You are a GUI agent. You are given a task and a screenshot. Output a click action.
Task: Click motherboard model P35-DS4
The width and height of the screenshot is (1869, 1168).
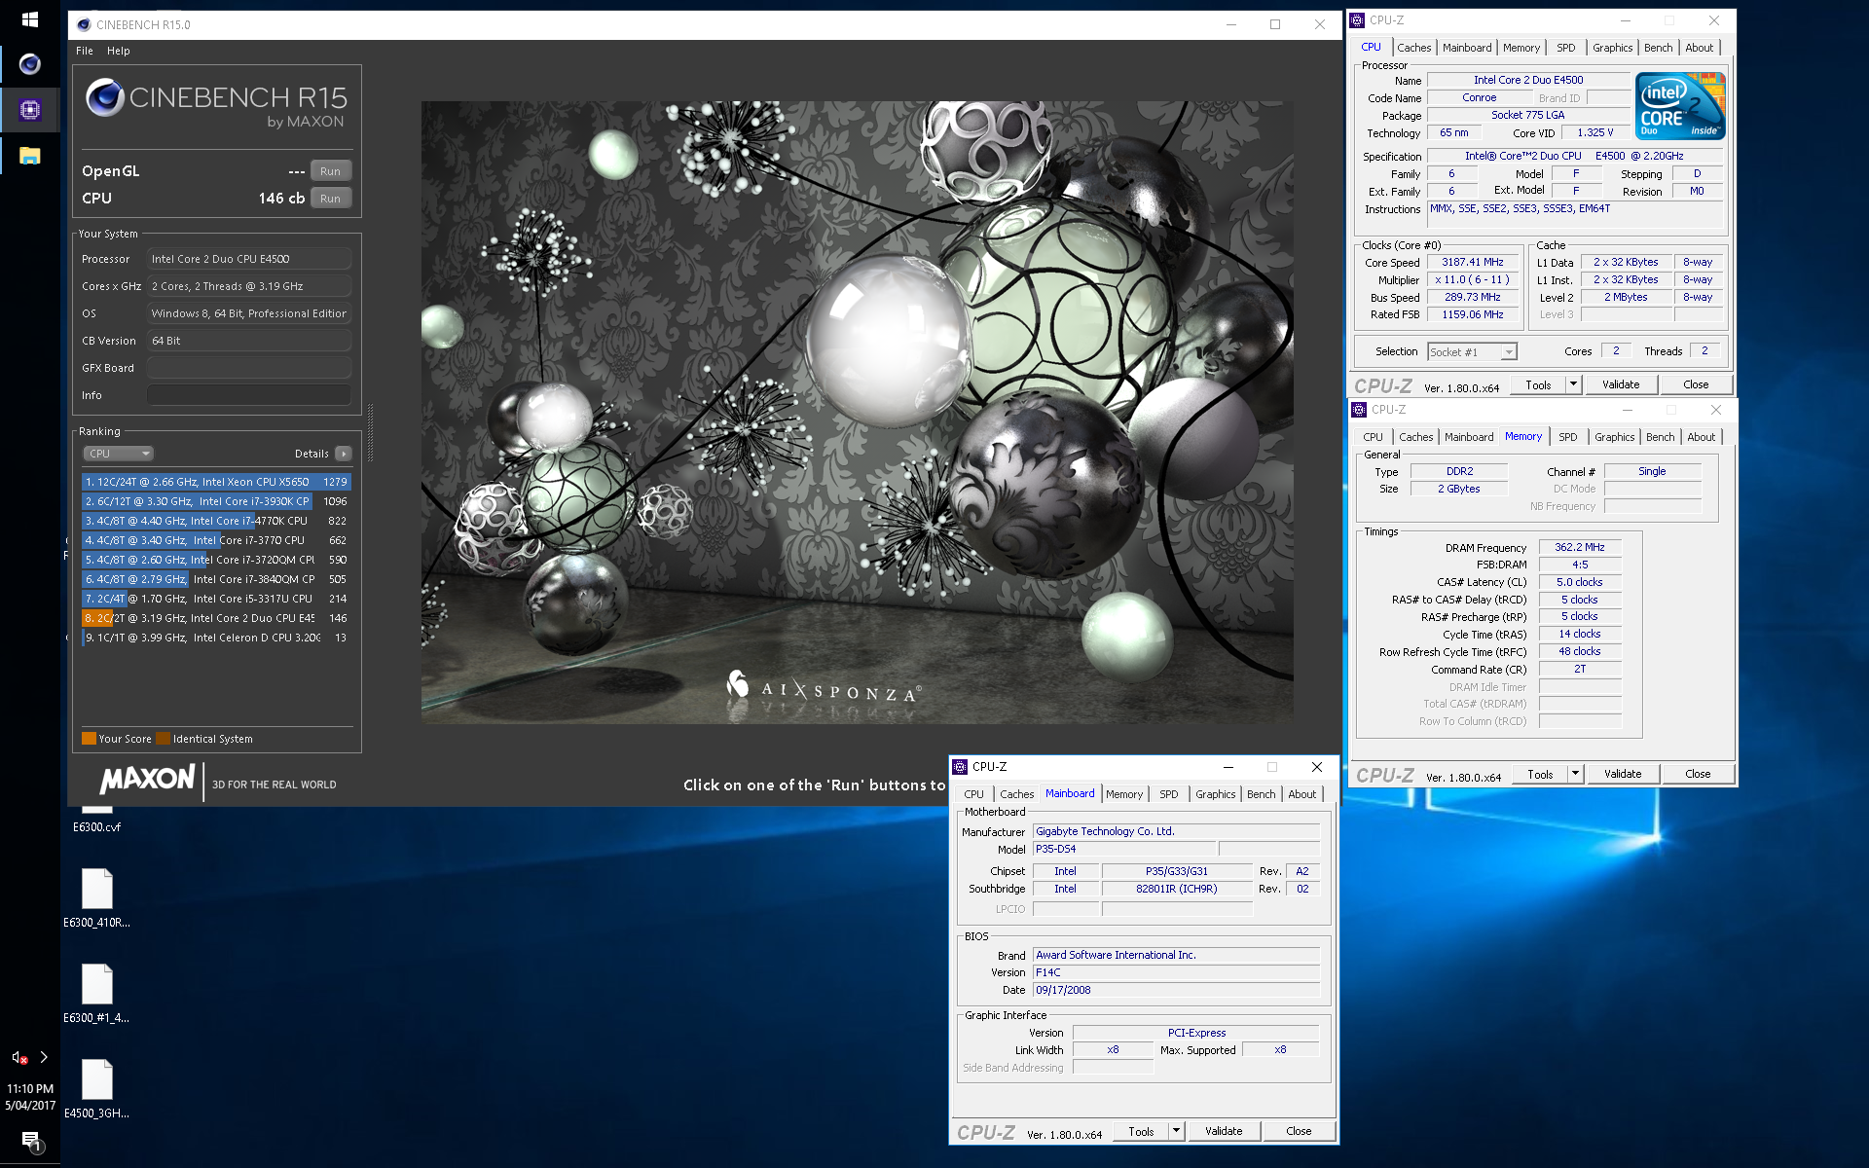pyautogui.click(x=1124, y=850)
